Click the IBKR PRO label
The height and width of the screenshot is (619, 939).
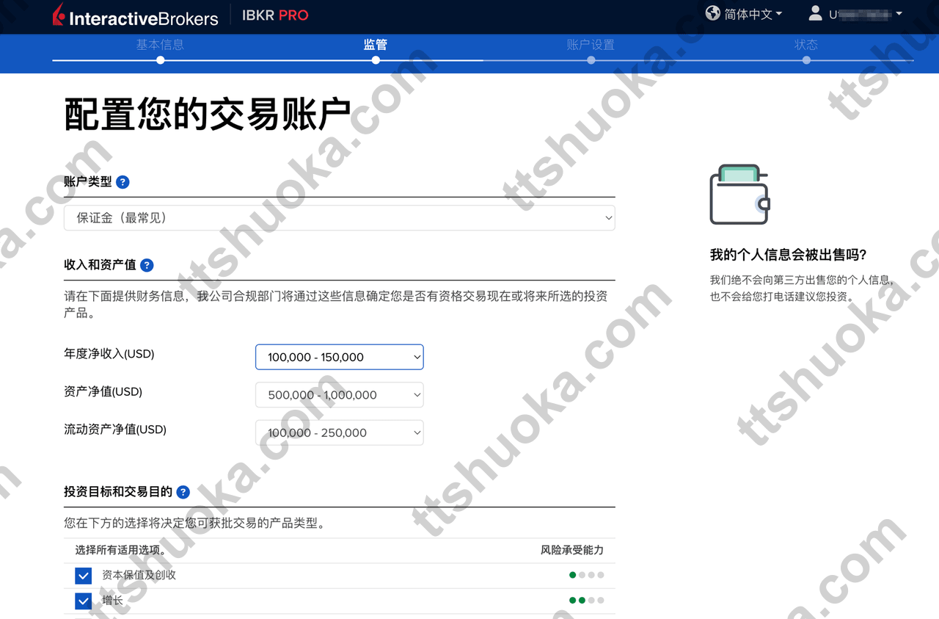275,15
